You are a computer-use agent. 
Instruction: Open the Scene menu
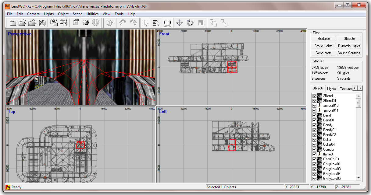pyautogui.click(x=77, y=14)
